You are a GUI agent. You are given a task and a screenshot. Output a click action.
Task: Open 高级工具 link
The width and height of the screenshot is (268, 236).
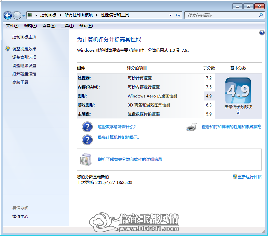[20, 82]
